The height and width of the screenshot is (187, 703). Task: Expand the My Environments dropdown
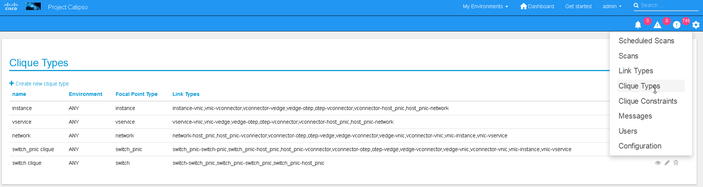(x=485, y=6)
